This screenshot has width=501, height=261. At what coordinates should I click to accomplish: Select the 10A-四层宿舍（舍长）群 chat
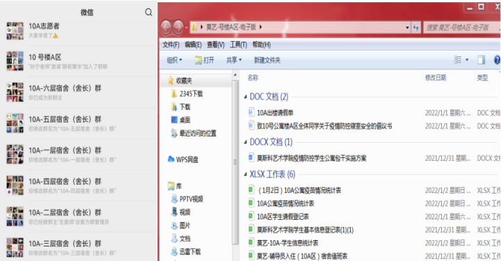[x=78, y=185]
